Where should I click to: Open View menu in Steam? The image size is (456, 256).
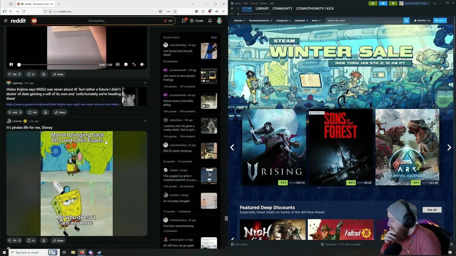click(245, 3)
